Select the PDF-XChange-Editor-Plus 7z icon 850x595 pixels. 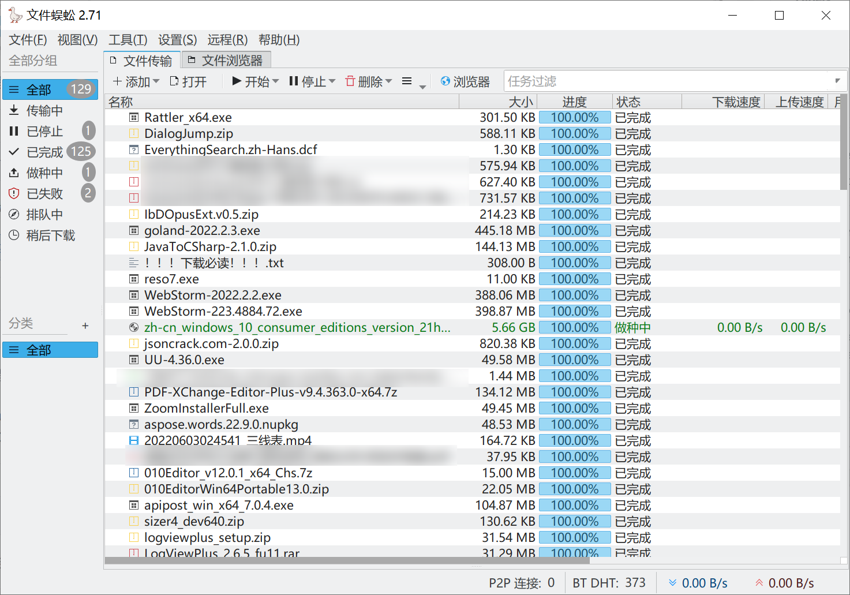(x=134, y=392)
